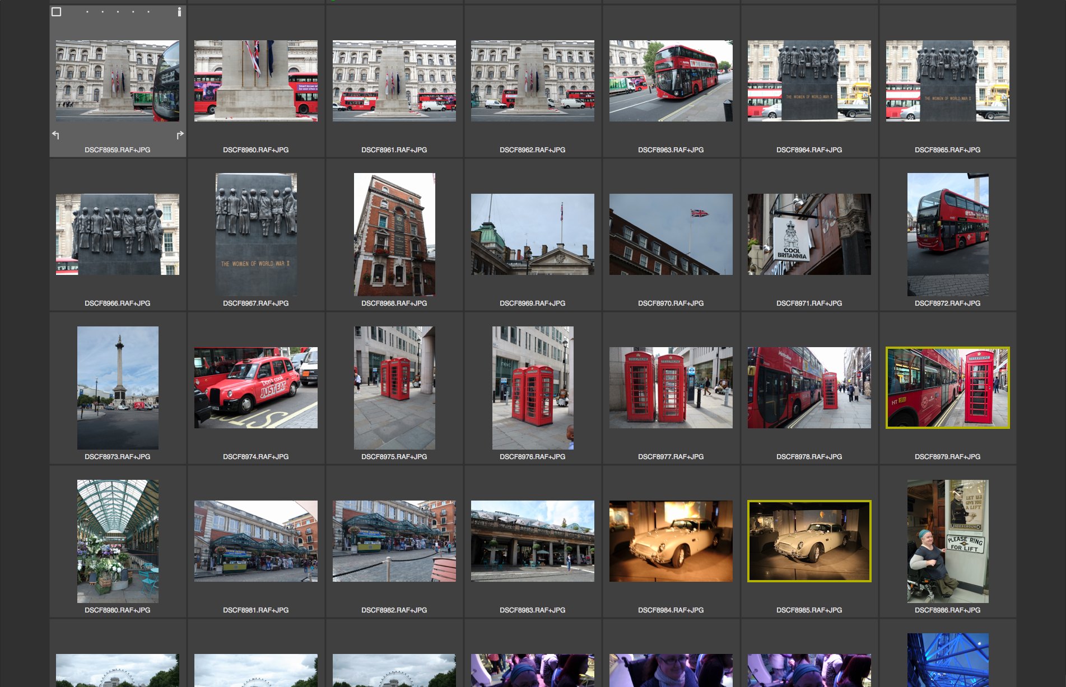Select the DSCF8964 memorial thumbnail
The height and width of the screenshot is (687, 1066).
809,81
